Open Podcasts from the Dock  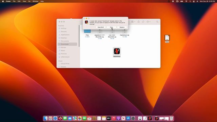pyautogui.click(x=118, y=118)
